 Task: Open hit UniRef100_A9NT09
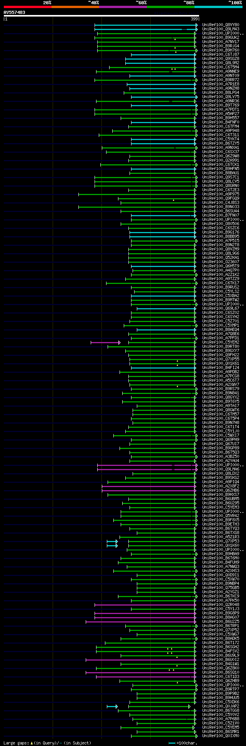(x=221, y=76)
